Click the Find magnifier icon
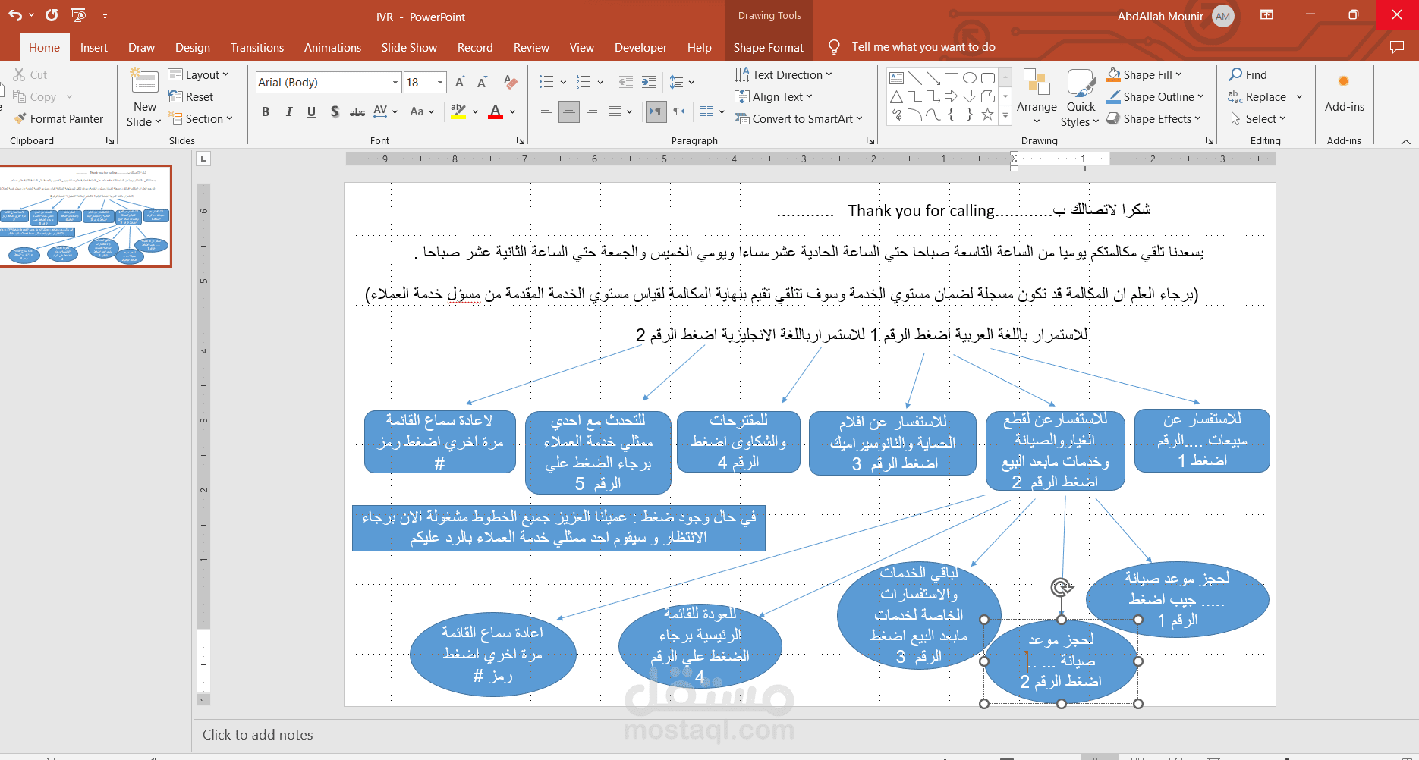Screen dimensions: 1419x760 [x=1236, y=74]
